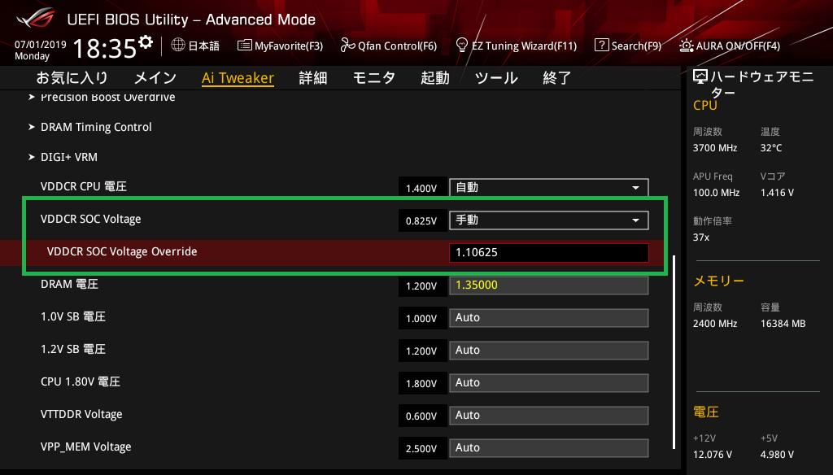This screenshot has width=833, height=475.
Task: Click the CPU frequency 3700 MHz value
Action: (715, 148)
